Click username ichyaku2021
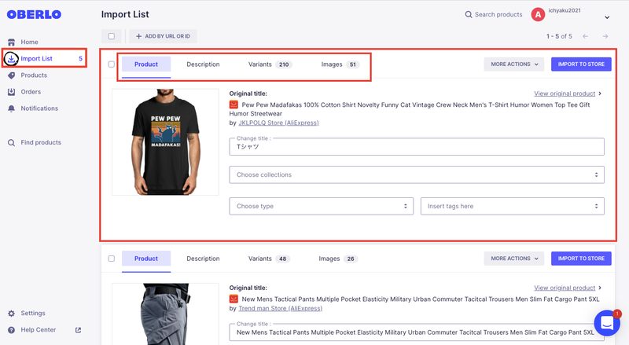Viewport: 629px width, 345px height. (565, 10)
